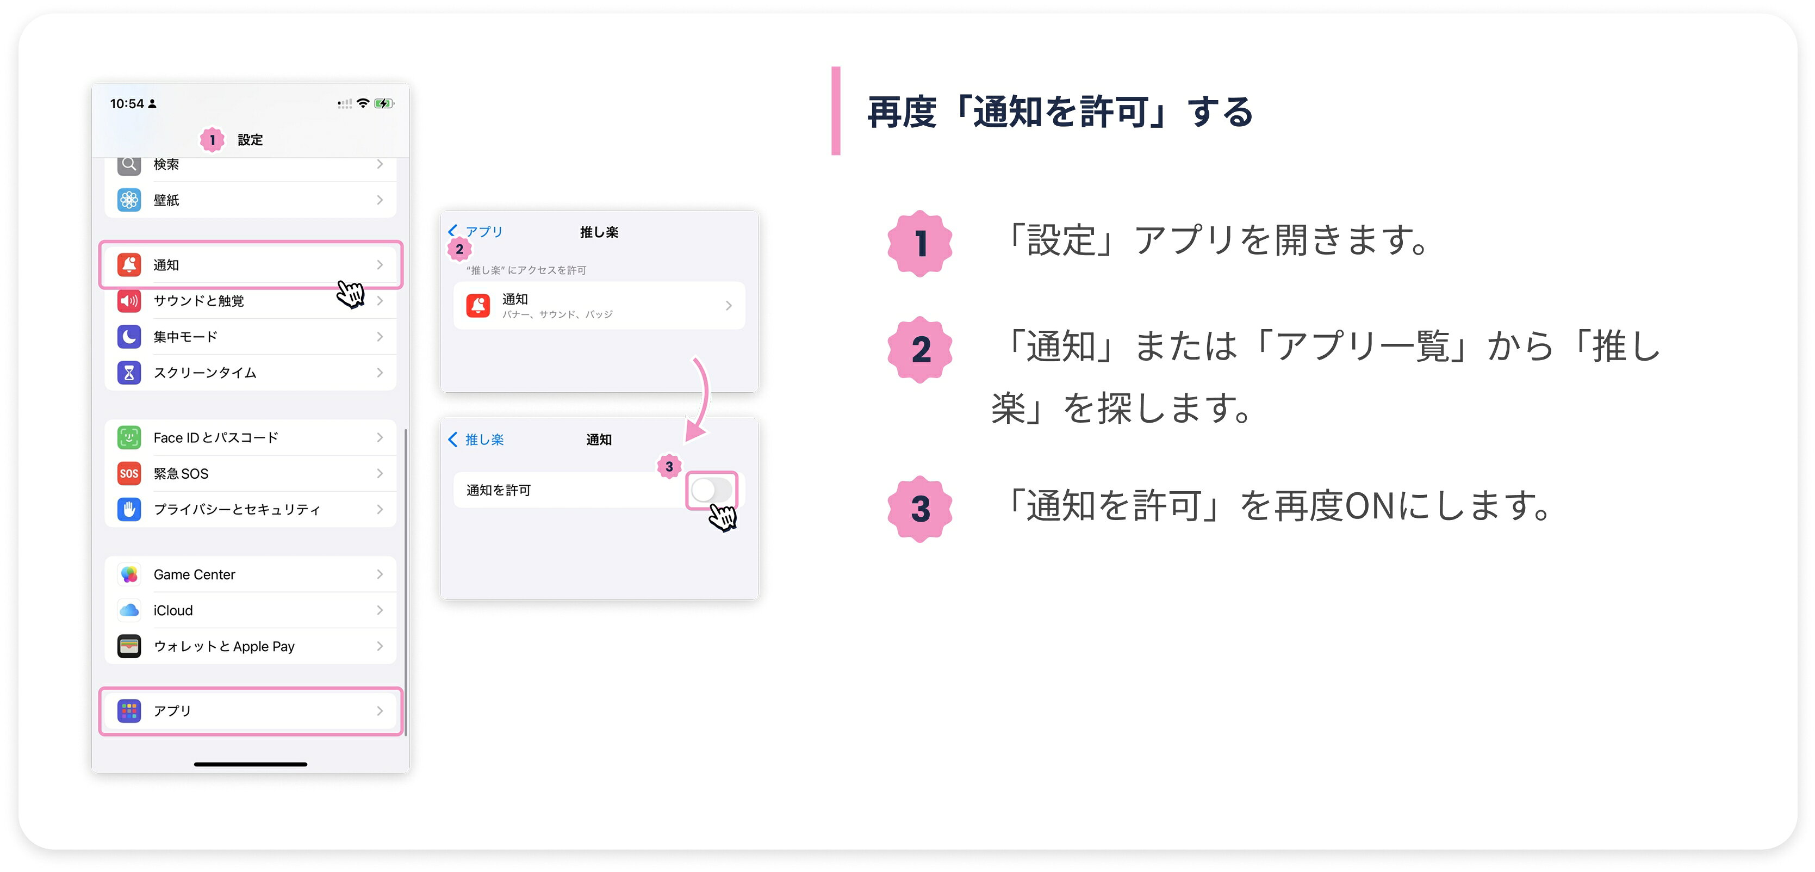Go back via the 推し楽 back link
Viewport: 1815px width, 872px height.
pos(476,439)
